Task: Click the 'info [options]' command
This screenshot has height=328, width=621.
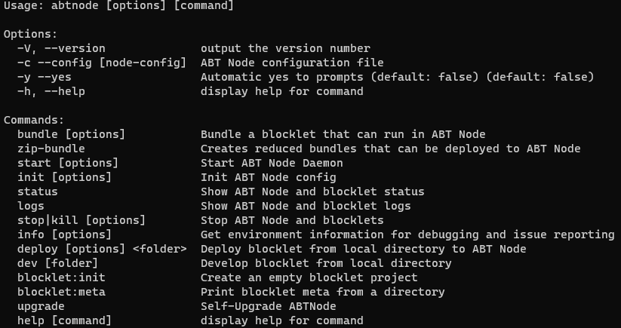Action: tap(65, 235)
